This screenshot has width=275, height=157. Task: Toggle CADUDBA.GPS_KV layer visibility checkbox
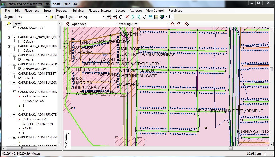15,28
